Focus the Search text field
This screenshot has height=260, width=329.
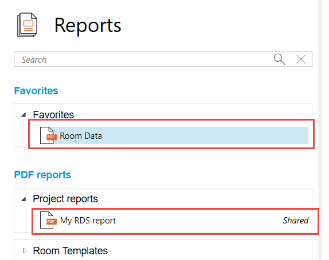click(x=143, y=59)
